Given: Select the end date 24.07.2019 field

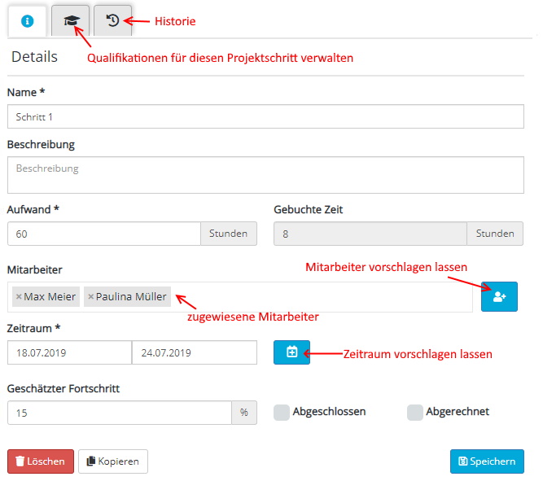Looking at the screenshot, I should pyautogui.click(x=195, y=352).
